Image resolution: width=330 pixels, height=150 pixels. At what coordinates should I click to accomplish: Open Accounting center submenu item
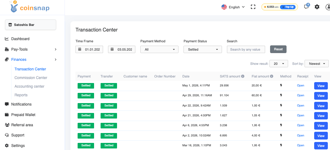[29, 86]
